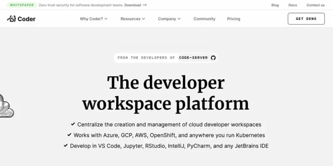Open the Company menu label
Viewport: 333px width, 166px height.
point(167,19)
